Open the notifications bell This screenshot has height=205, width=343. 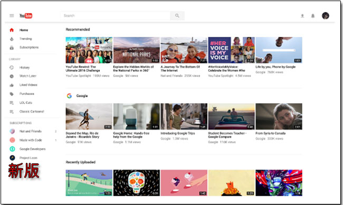click(x=313, y=16)
